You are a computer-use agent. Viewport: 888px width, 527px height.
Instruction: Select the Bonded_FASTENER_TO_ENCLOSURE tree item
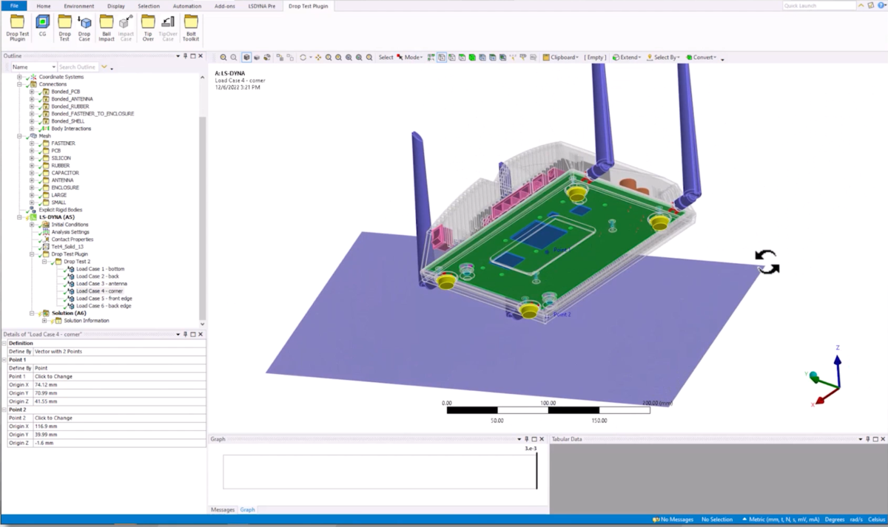pos(92,114)
